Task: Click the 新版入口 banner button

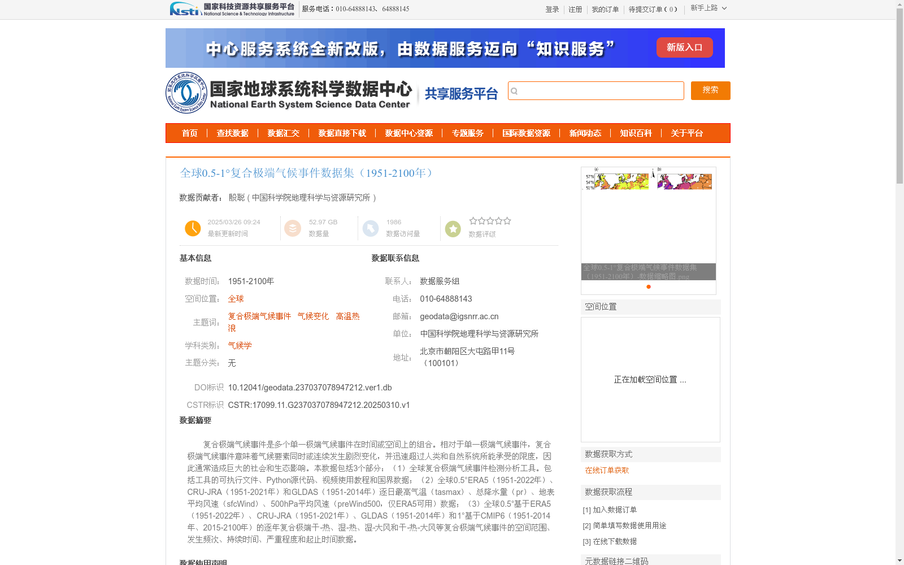Action: point(685,47)
